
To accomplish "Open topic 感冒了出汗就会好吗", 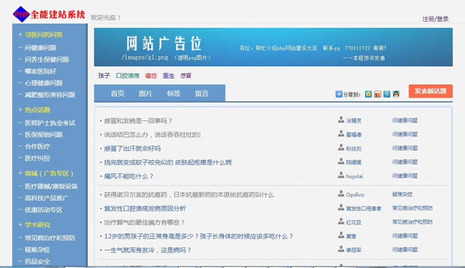I will click(x=133, y=148).
